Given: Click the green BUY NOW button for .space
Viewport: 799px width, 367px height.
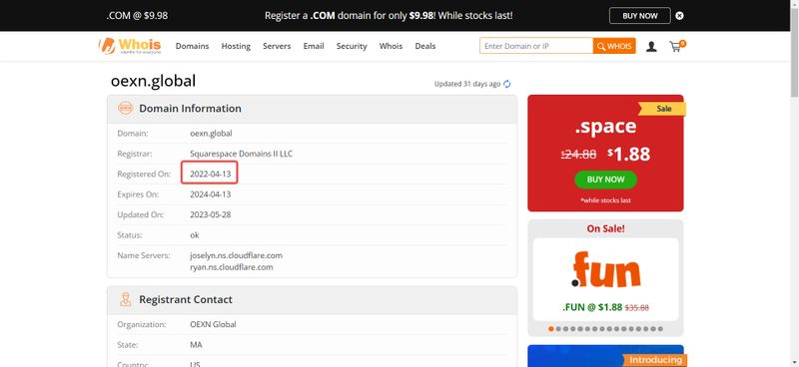Looking at the screenshot, I should (606, 180).
